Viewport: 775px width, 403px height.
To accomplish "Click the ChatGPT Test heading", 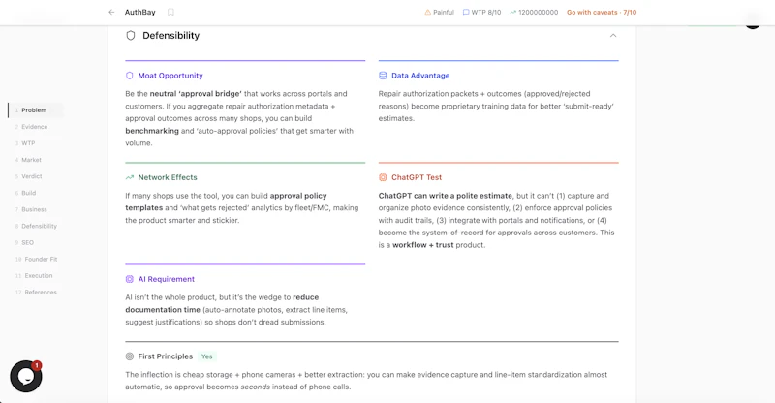I will tap(417, 177).
